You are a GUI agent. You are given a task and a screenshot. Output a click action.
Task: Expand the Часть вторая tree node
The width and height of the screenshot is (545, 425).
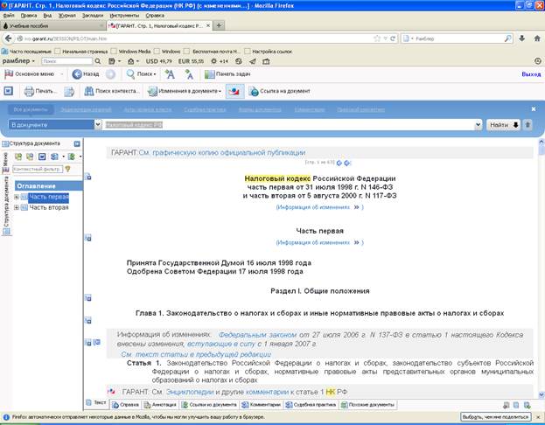coord(17,207)
